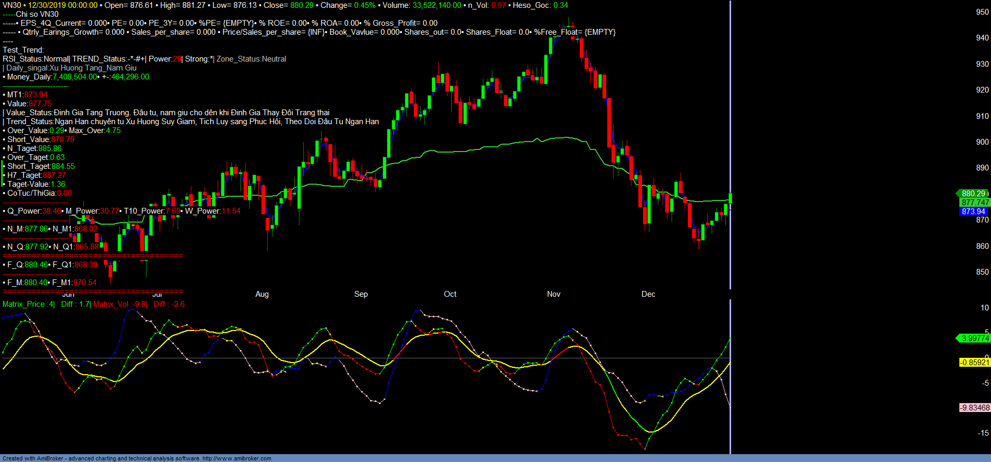The height and width of the screenshot is (462, 991).
Task: Click the pink -9.83468 value label
Action: [x=975, y=408]
